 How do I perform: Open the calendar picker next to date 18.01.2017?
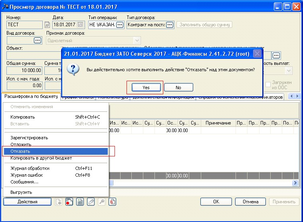(x=80, y=25)
